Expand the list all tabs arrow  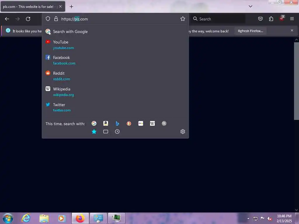[x=250, y=6]
